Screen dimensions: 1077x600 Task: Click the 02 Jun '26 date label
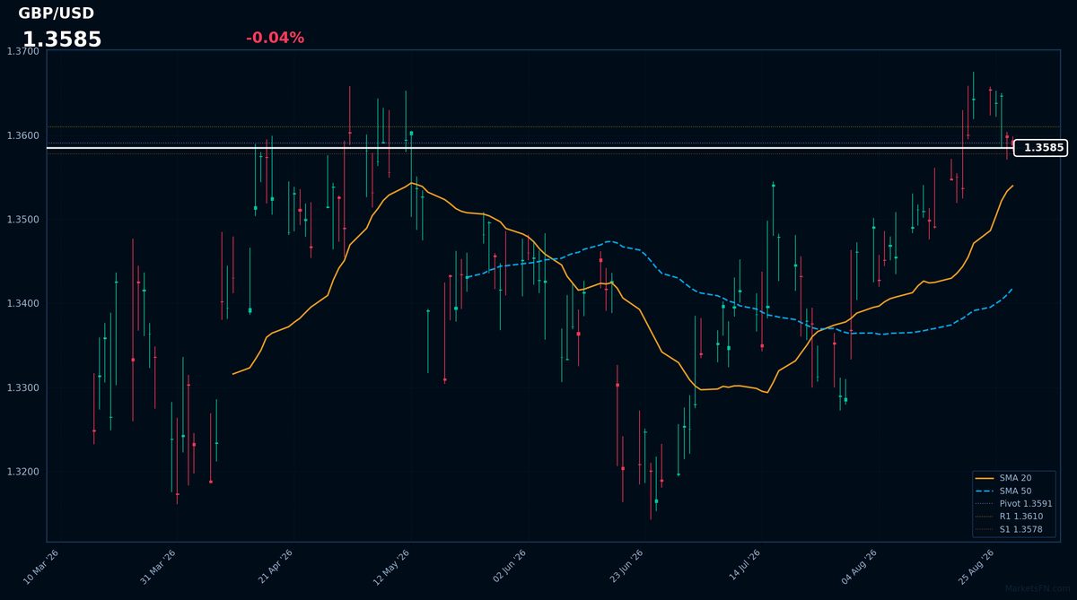click(x=509, y=567)
